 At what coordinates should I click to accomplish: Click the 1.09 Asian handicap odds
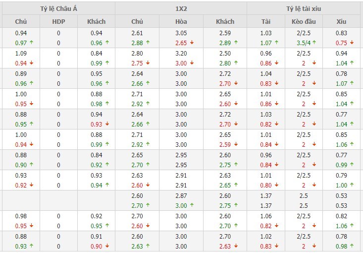(x=21, y=53)
